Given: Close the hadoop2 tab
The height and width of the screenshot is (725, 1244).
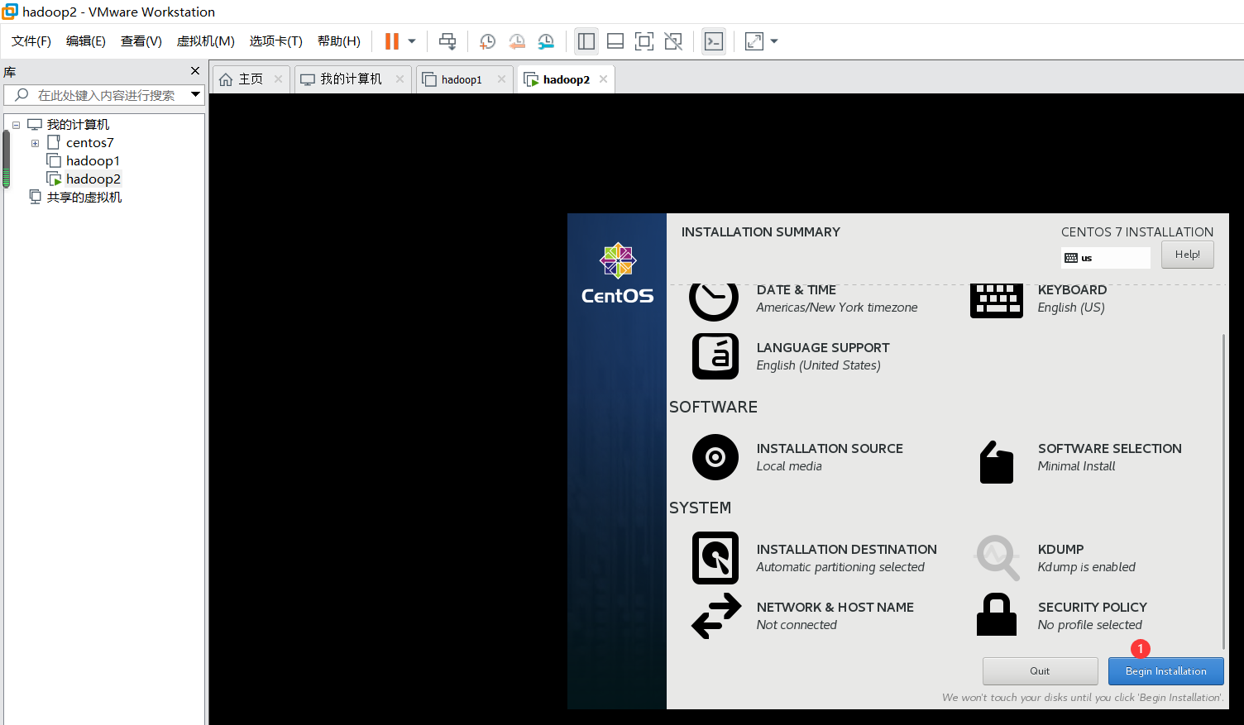Looking at the screenshot, I should (604, 79).
